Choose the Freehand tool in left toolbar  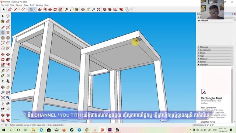coord(8,27)
